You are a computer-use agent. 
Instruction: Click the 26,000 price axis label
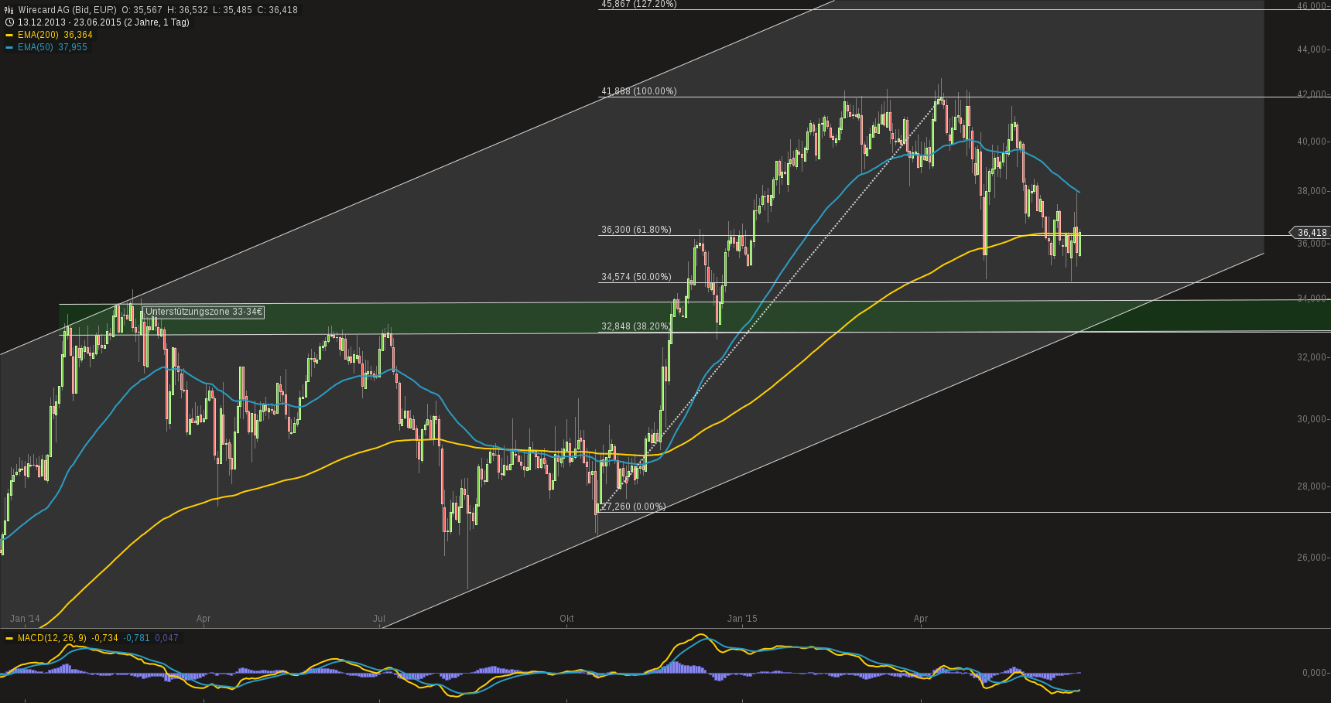1312,558
